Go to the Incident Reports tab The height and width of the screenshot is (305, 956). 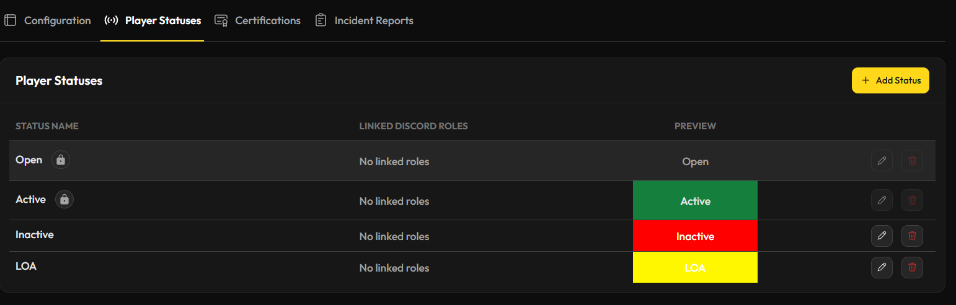365,20
